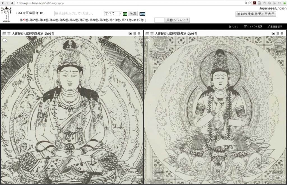Select volume 第5巻

64,20
